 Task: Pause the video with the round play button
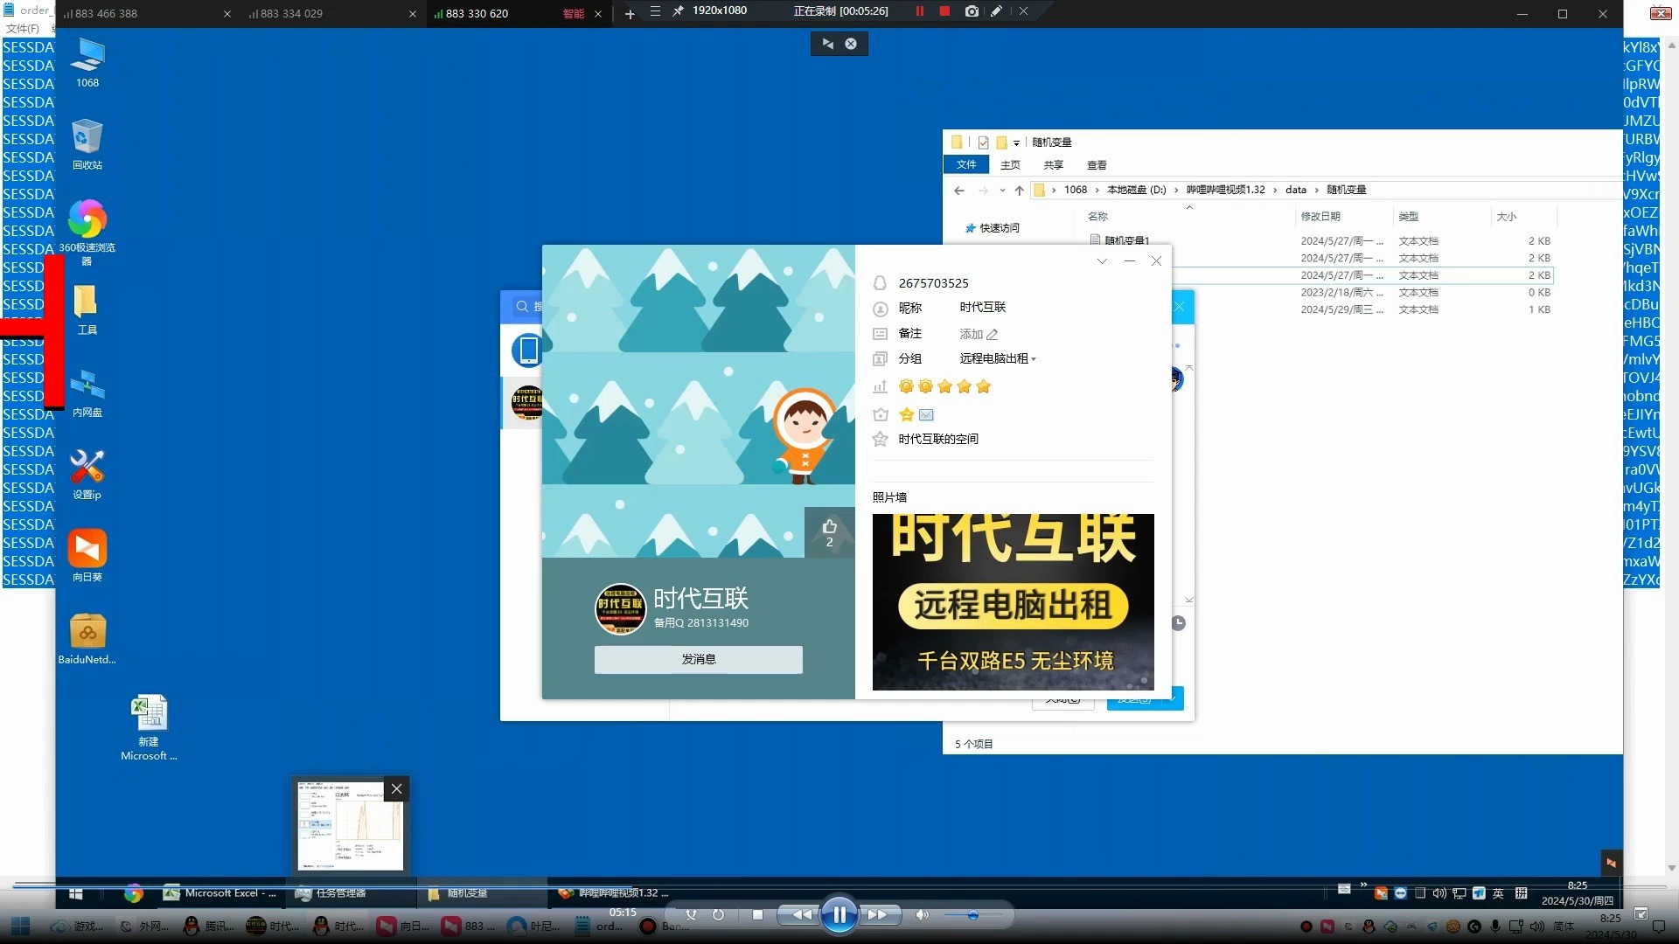pyautogui.click(x=839, y=915)
